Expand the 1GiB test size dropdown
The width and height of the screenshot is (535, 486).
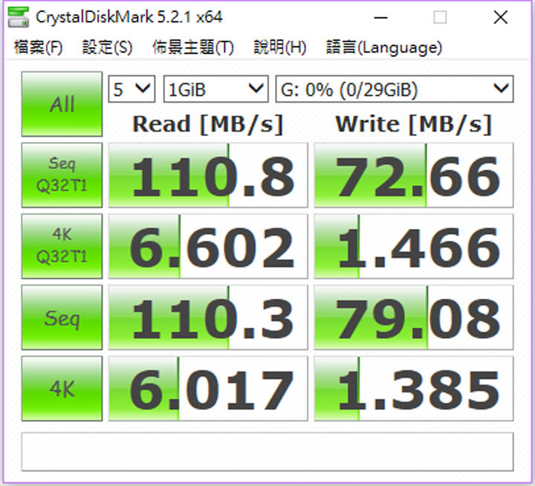[215, 90]
